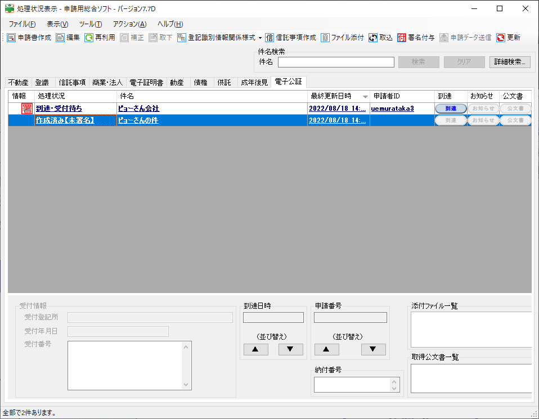Switch to the 信託事項 tab
This screenshot has height=419, width=539.
coord(72,83)
